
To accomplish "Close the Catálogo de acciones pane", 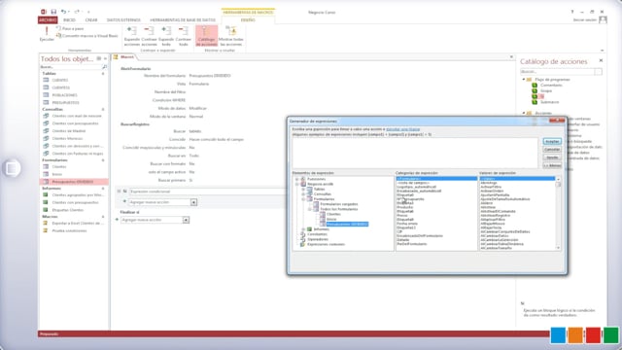I will point(601,60).
